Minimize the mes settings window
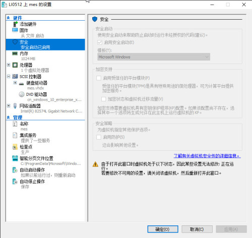 (212, 5)
